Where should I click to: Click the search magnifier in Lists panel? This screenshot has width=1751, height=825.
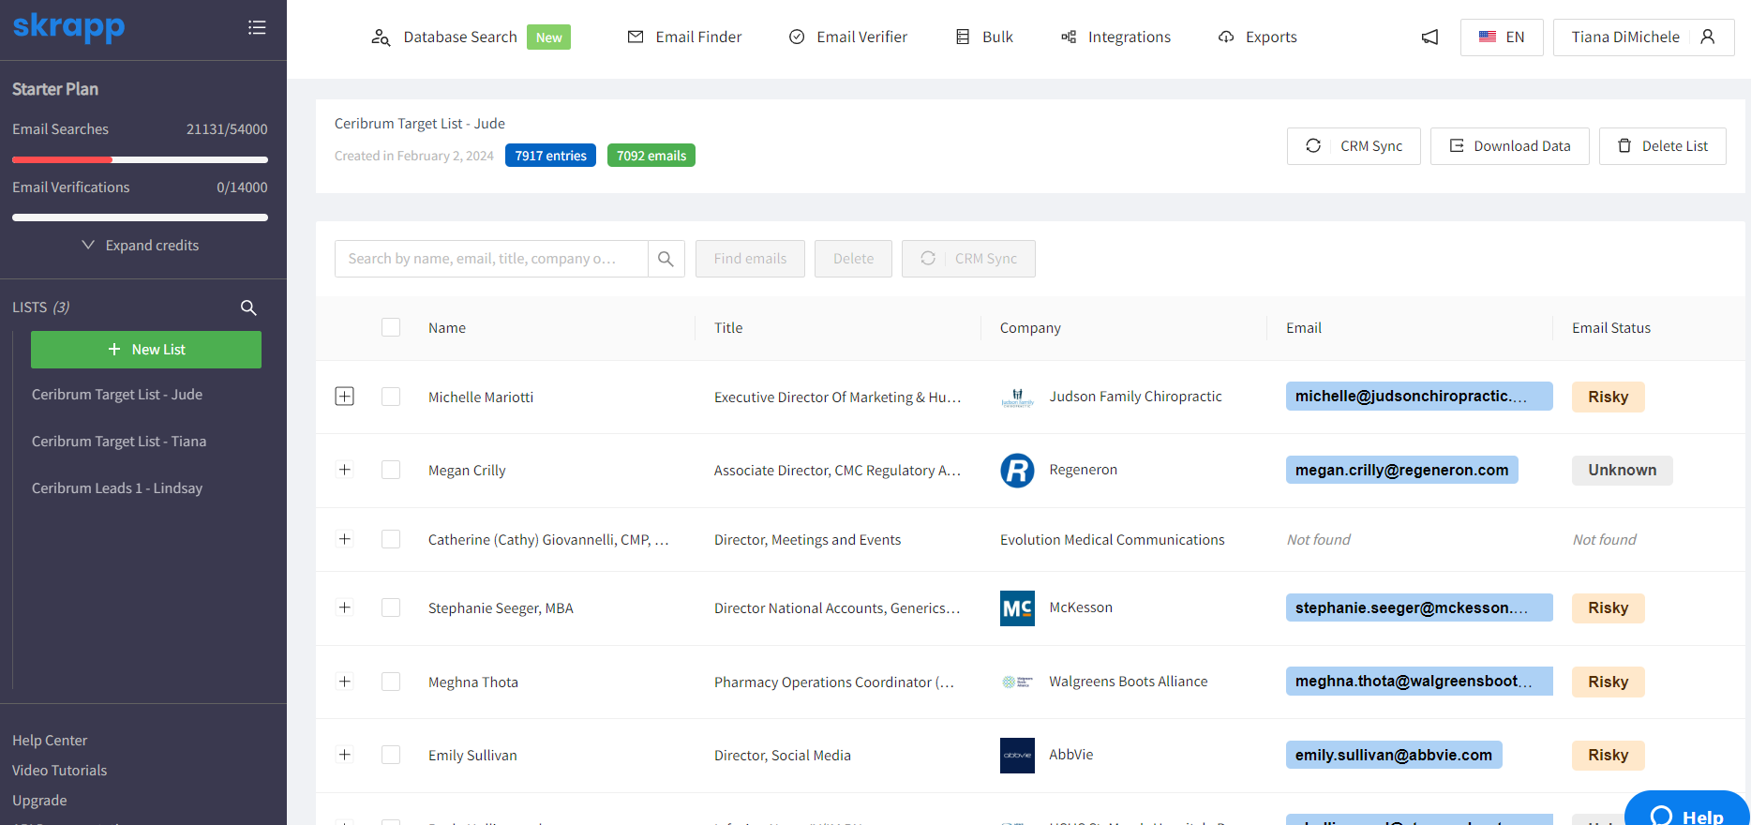248,307
